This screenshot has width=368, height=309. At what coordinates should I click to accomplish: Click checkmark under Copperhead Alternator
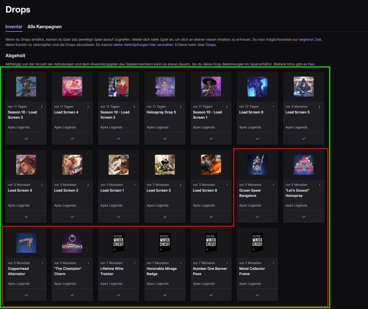pos(26,295)
